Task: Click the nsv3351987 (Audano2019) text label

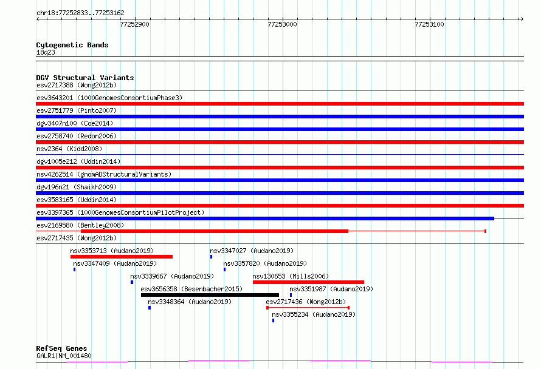Action: [331, 289]
